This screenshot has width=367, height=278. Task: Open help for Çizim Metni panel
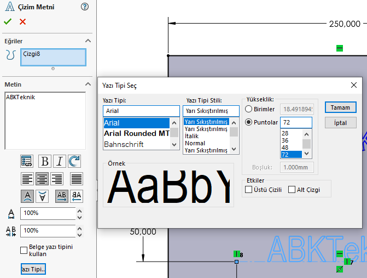84,7
